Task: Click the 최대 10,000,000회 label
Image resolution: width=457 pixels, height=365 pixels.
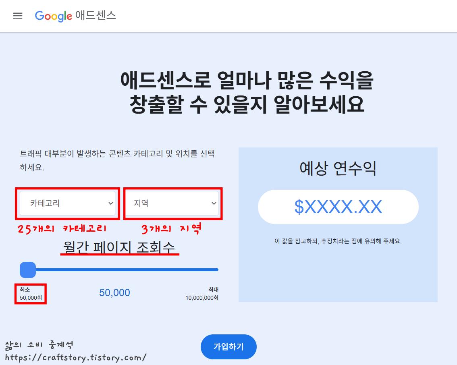Action: 202,294
